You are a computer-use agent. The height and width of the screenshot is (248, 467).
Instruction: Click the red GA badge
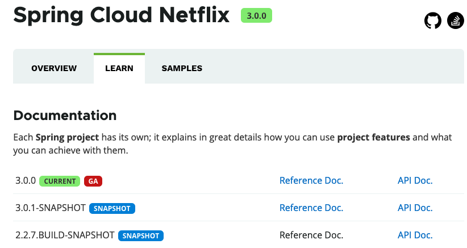click(x=93, y=181)
